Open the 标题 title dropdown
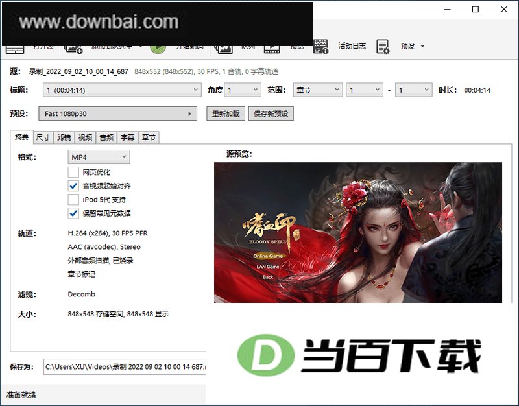The image size is (519, 406). [x=122, y=90]
